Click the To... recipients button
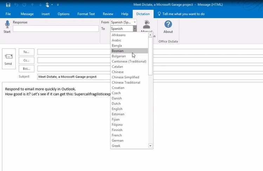 click(27, 52)
